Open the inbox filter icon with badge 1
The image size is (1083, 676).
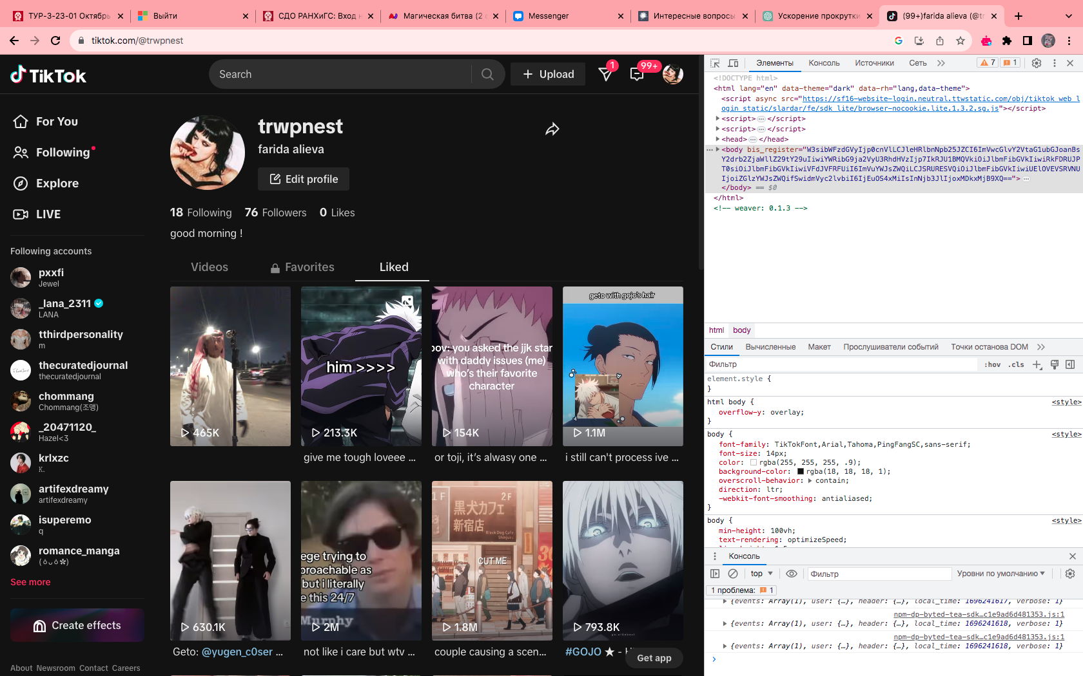pyautogui.click(x=606, y=73)
